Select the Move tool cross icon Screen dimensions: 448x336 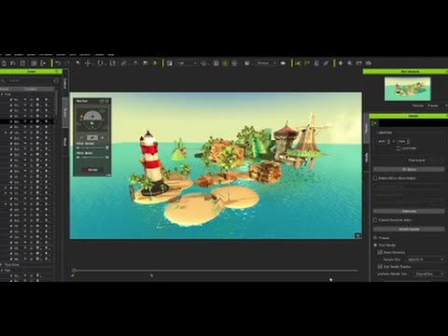tap(88, 63)
